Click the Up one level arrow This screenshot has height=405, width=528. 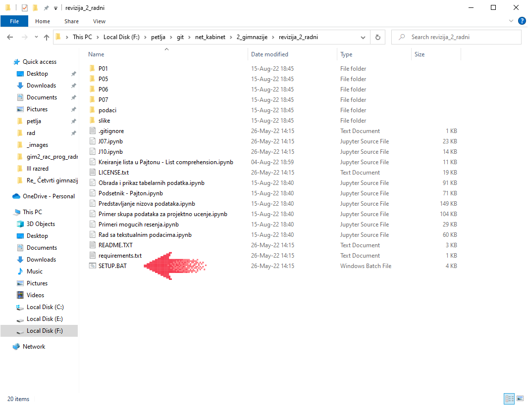47,37
